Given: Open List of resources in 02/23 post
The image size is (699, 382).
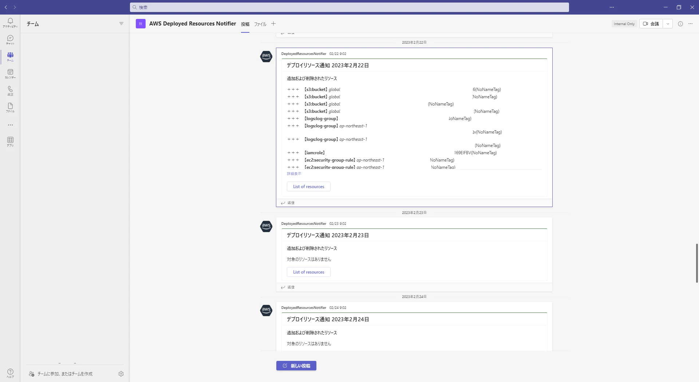Looking at the screenshot, I should (308, 272).
